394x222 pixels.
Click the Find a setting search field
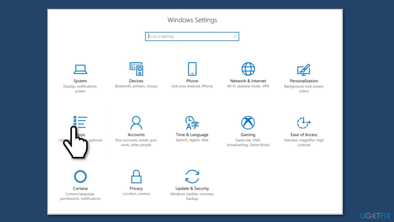(185, 36)
